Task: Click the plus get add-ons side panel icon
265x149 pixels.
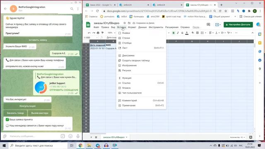Action: [260, 83]
